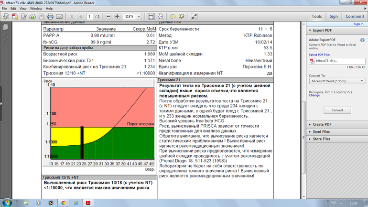368x207 pixels.
Task: Add a sticky note comment
Action: [x=173, y=16]
